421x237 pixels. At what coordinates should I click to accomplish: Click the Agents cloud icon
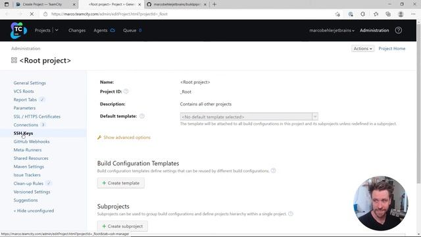[112, 30]
